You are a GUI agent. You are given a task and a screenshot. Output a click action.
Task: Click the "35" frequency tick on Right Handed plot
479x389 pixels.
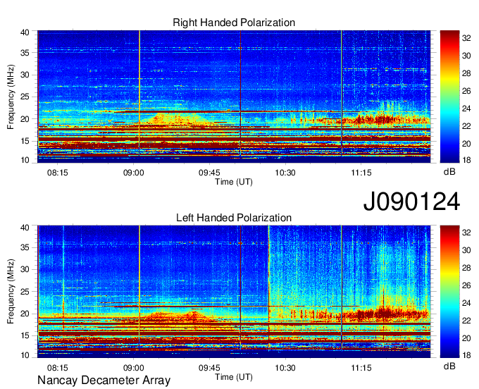(x=25, y=53)
